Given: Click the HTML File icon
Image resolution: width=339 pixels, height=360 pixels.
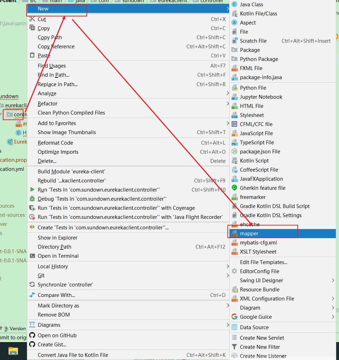Looking at the screenshot, I should pyautogui.click(x=234, y=106).
